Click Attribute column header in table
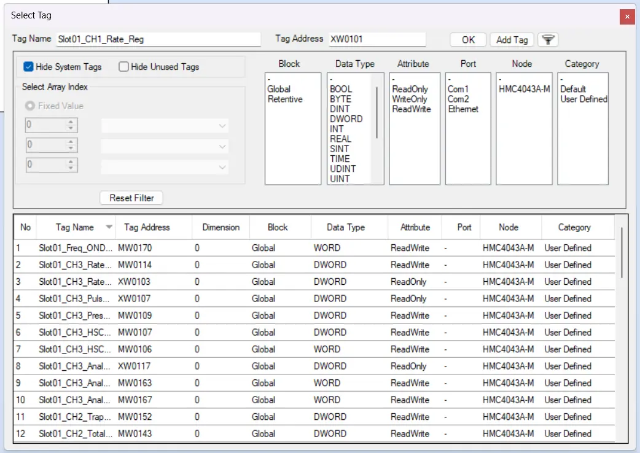Viewport: 640px width, 453px height. (x=415, y=227)
